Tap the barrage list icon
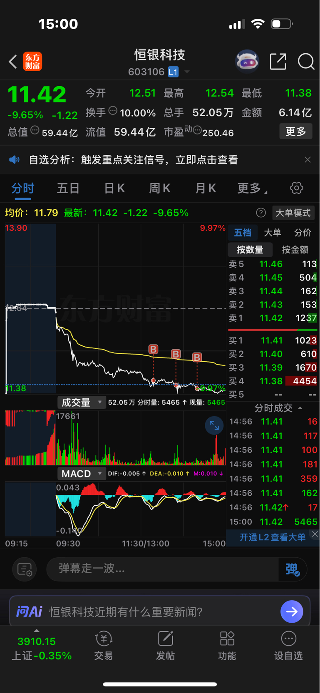The image size is (320, 693). coord(25,569)
